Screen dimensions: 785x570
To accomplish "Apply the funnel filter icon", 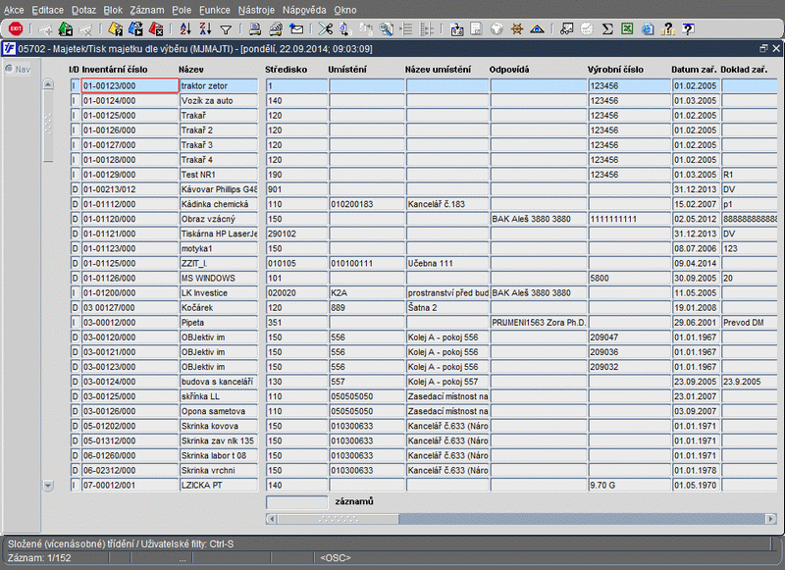I will click(226, 29).
